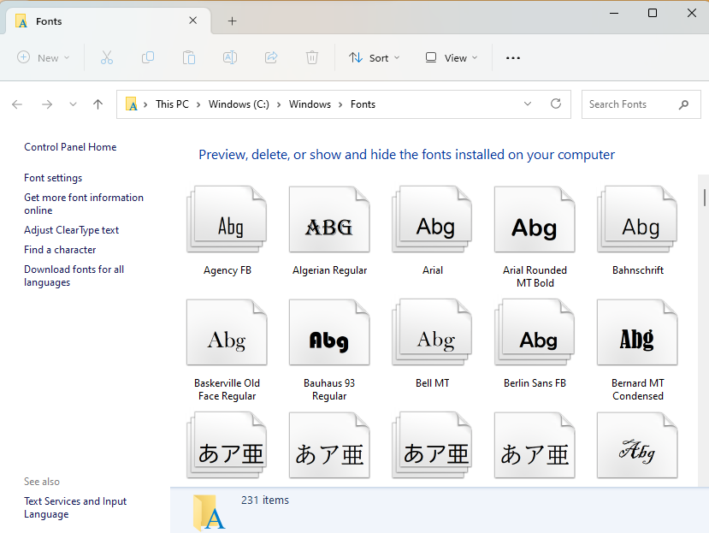This screenshot has height=533, width=709.
Task: Click the Rename icon in toolbar
Action: pos(230,57)
